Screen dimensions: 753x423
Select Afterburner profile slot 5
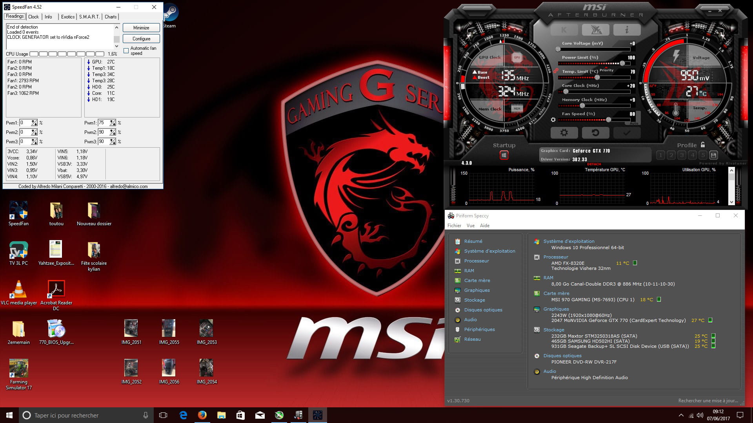(x=703, y=155)
